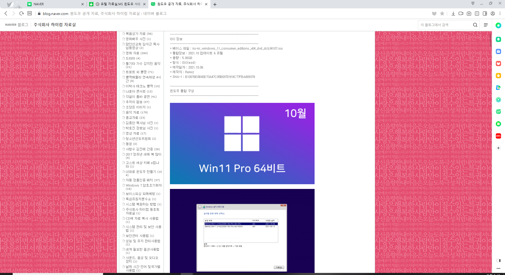
Task: Open the 시스템 복원하는 방법 (1) category
Action: (143, 204)
